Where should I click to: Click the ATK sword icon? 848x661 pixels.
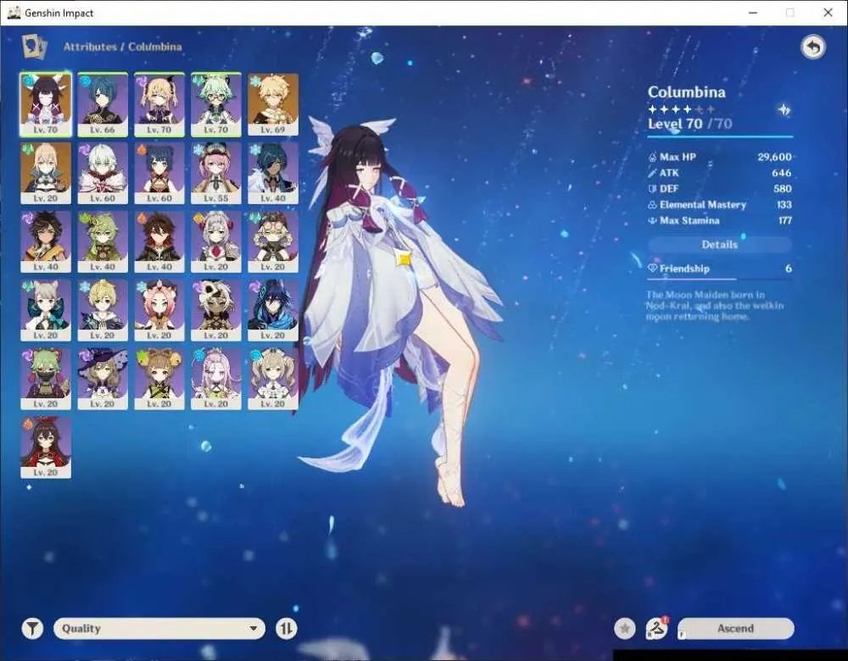[x=652, y=173]
